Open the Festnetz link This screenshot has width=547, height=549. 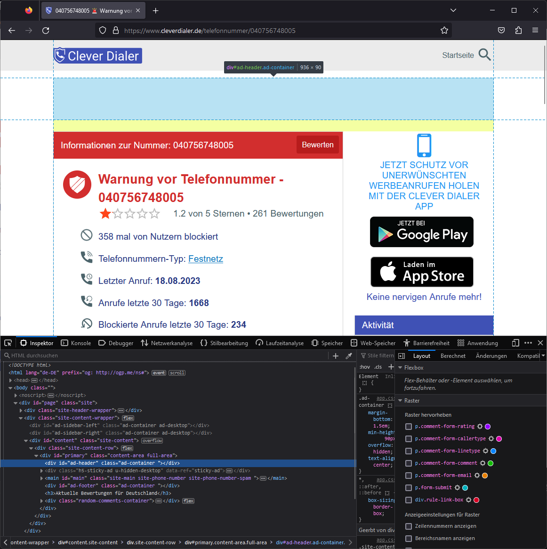(x=205, y=259)
